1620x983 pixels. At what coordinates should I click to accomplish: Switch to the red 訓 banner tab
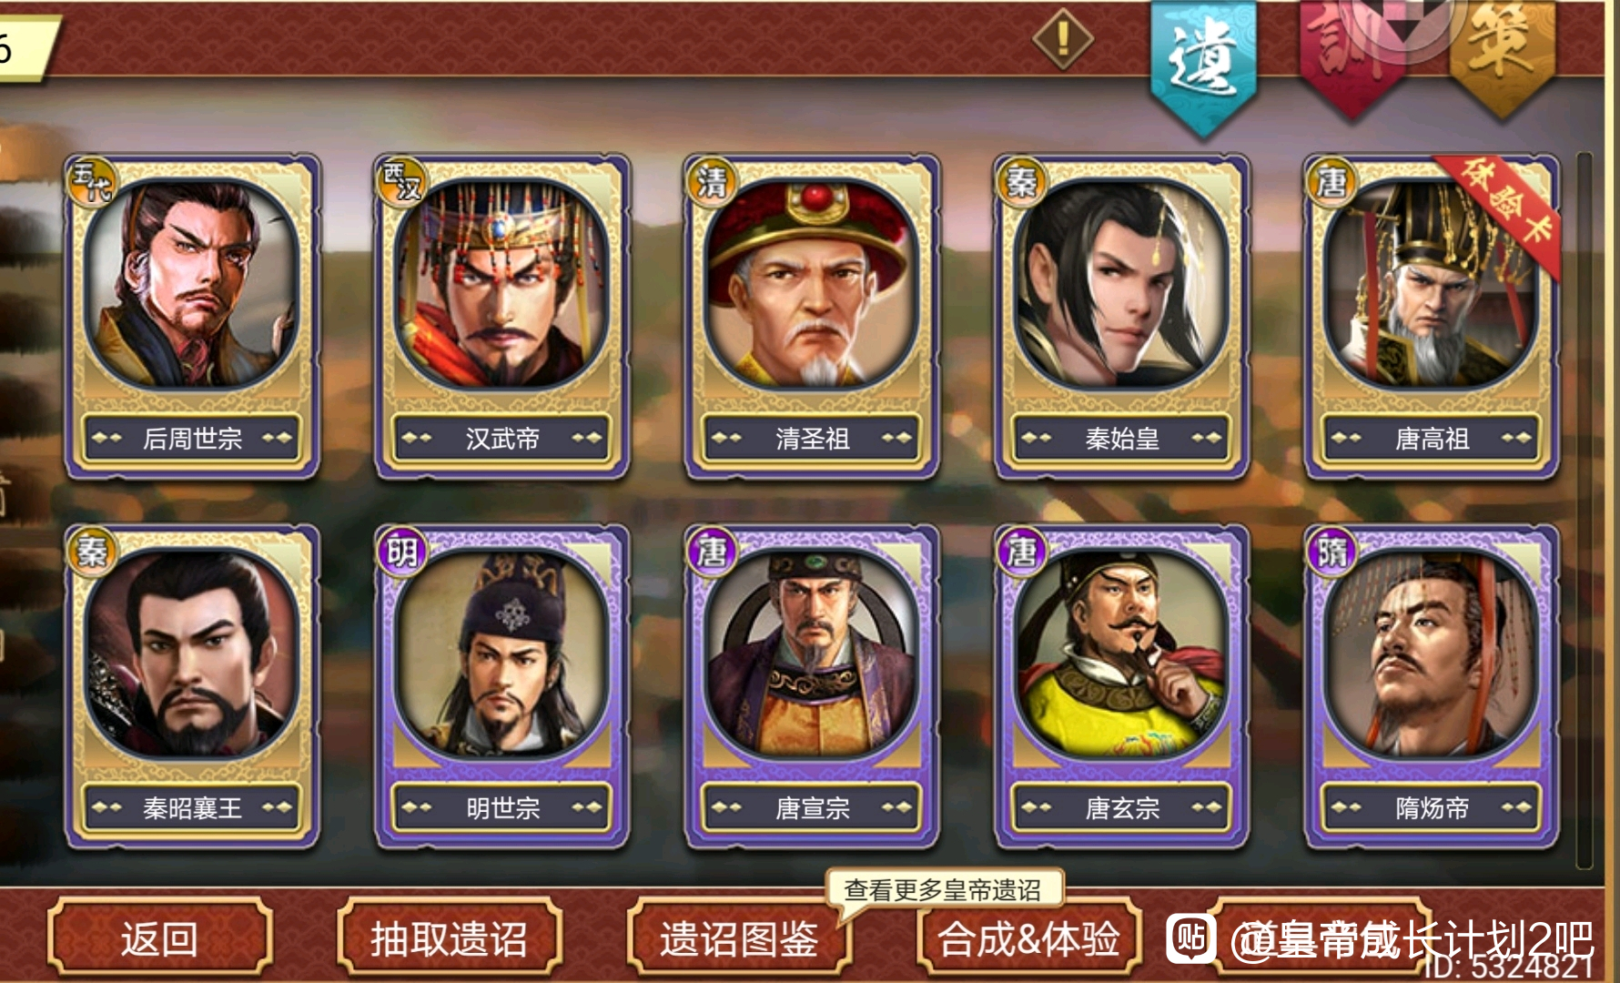pyautogui.click(x=1351, y=55)
